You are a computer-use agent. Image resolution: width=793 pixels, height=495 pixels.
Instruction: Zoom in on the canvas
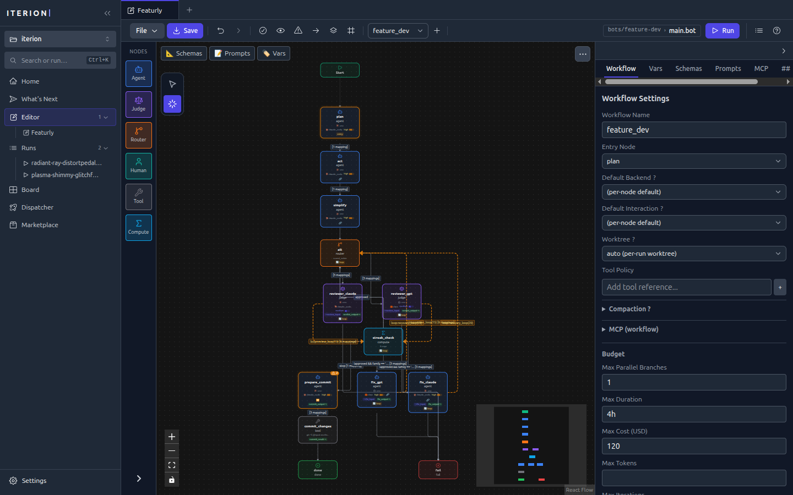(x=172, y=437)
